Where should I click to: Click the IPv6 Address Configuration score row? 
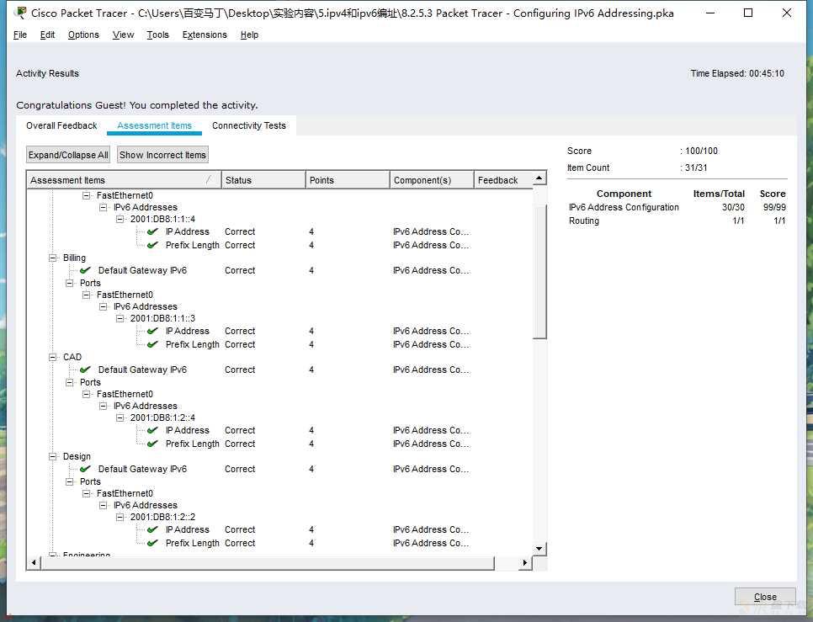coord(677,207)
